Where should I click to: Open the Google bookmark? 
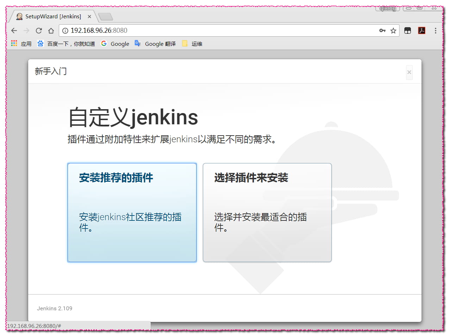coord(115,44)
